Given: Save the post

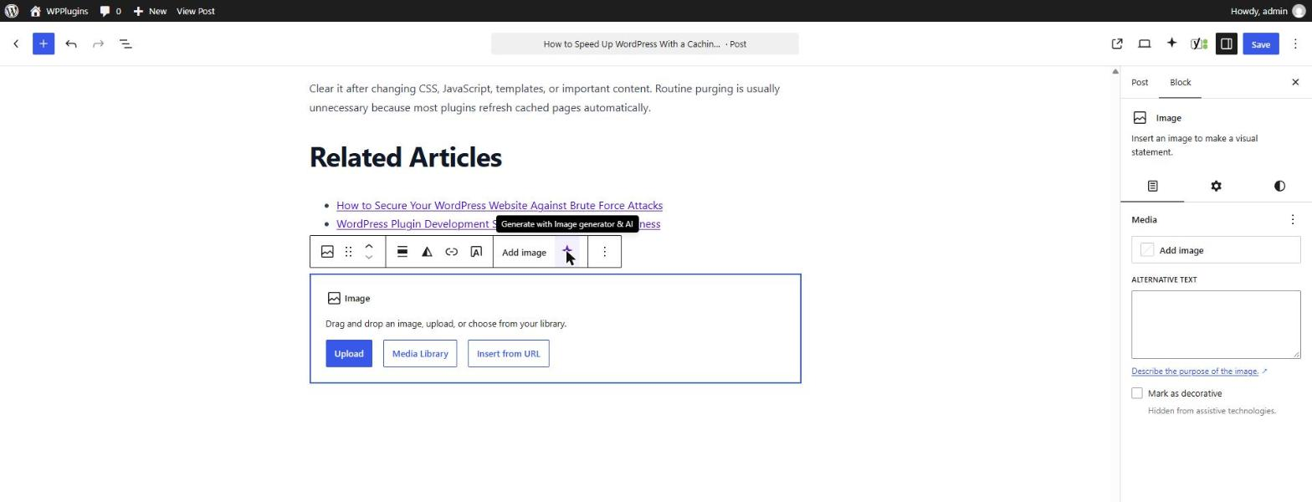Looking at the screenshot, I should click(x=1260, y=44).
